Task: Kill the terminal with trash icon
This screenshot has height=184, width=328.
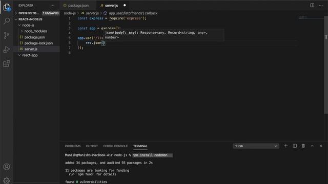Action: (303, 146)
